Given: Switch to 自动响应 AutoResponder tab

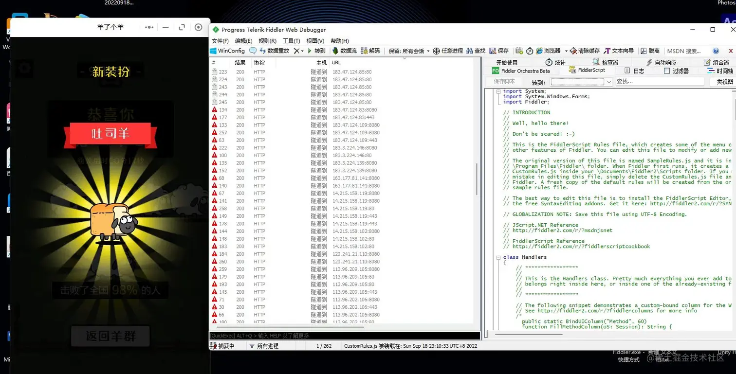Looking at the screenshot, I should tap(661, 62).
